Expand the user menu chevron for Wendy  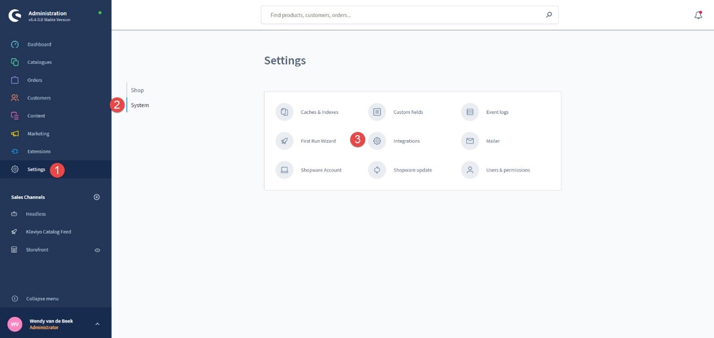(x=97, y=324)
